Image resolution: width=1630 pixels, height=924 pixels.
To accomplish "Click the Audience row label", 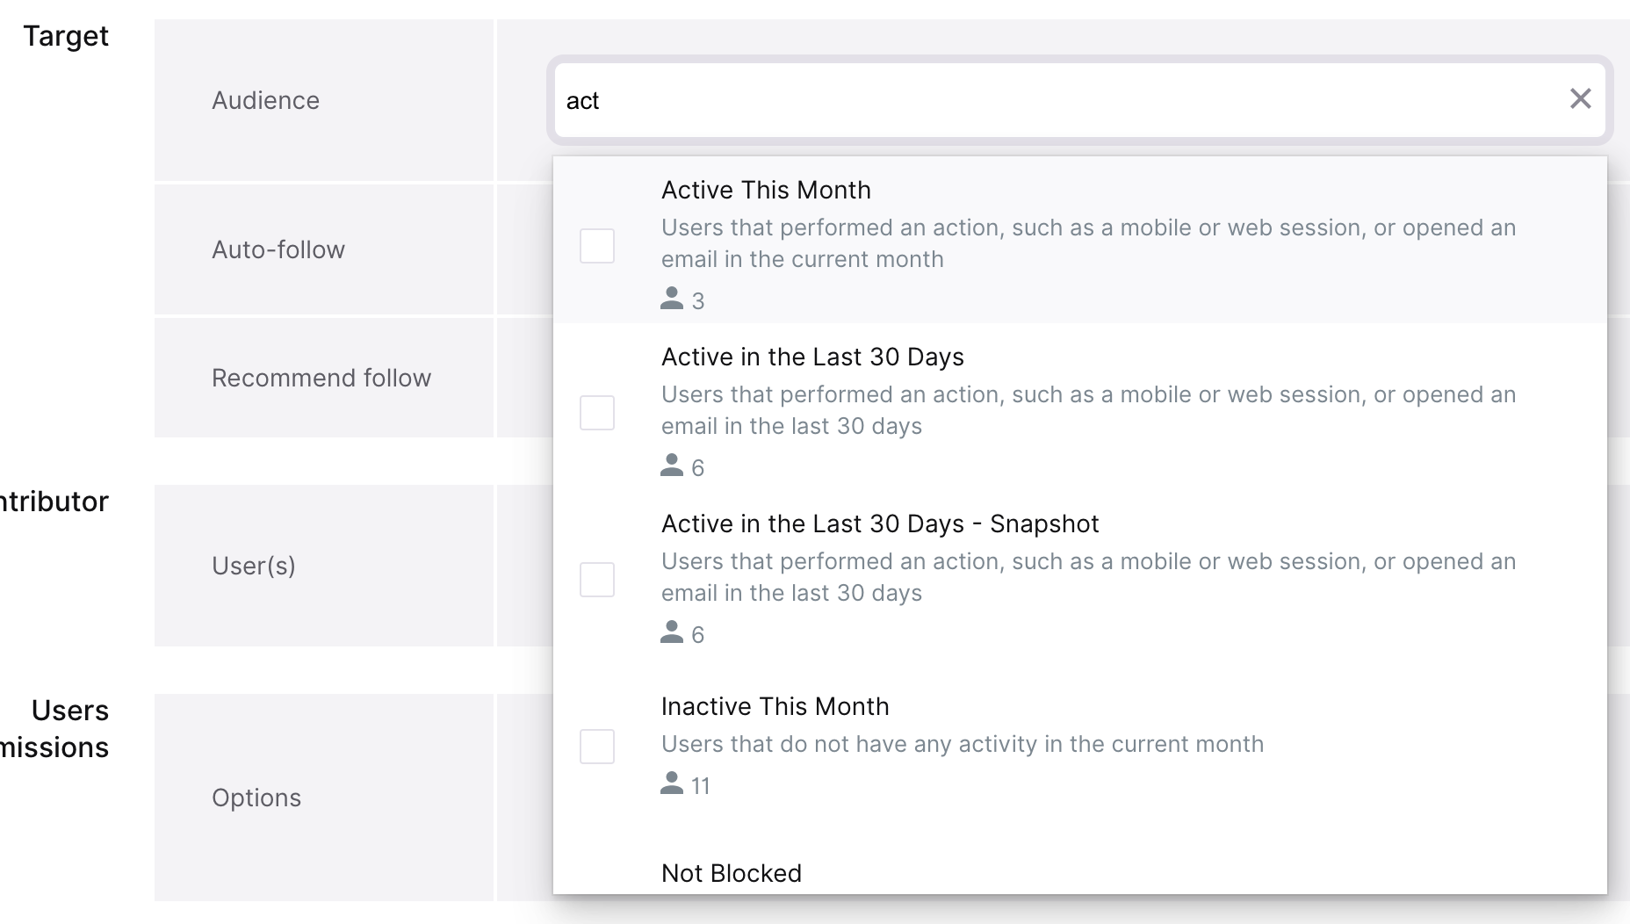I will [x=265, y=100].
